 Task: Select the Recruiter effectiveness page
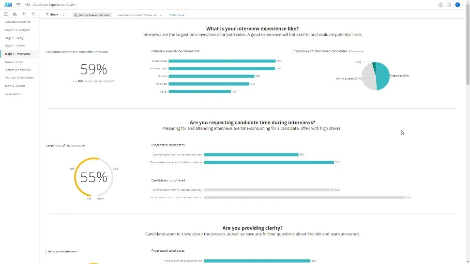[x=19, y=78]
